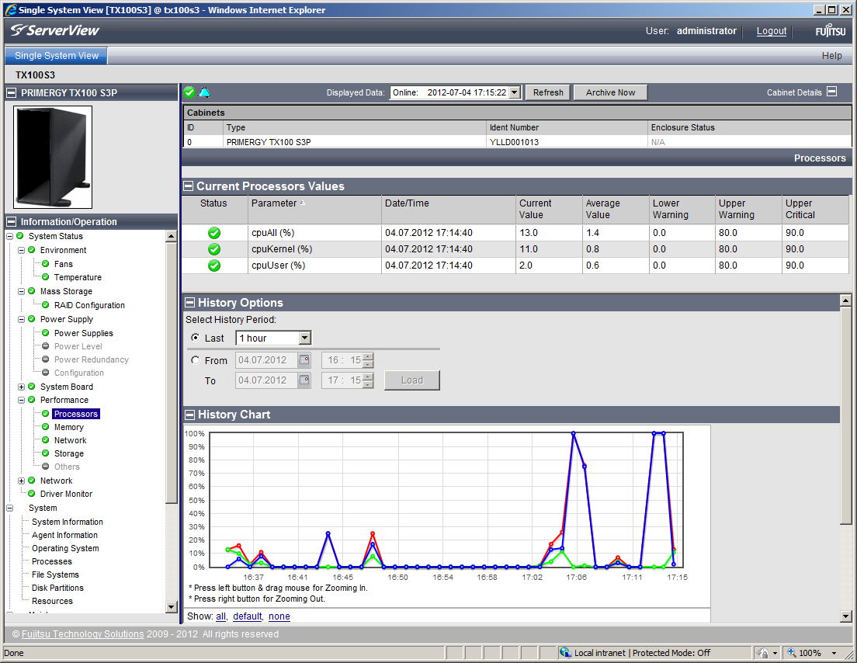Open the From date calendar picker icon
Screen dimensions: 857x663
pyautogui.click(x=304, y=360)
